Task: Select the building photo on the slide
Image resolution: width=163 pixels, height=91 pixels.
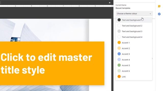Action: click(45, 30)
